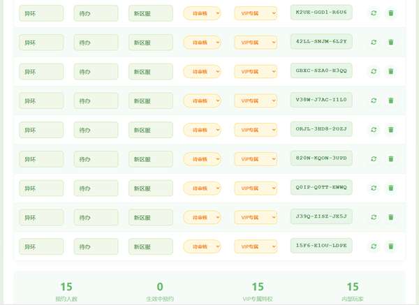Open the 待审核 status dropdown in 42LL row
This screenshot has height=305, width=419.
click(203, 42)
